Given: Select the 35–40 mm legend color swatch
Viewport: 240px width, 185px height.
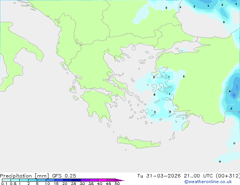Looking at the screenshot, I should [94, 180].
